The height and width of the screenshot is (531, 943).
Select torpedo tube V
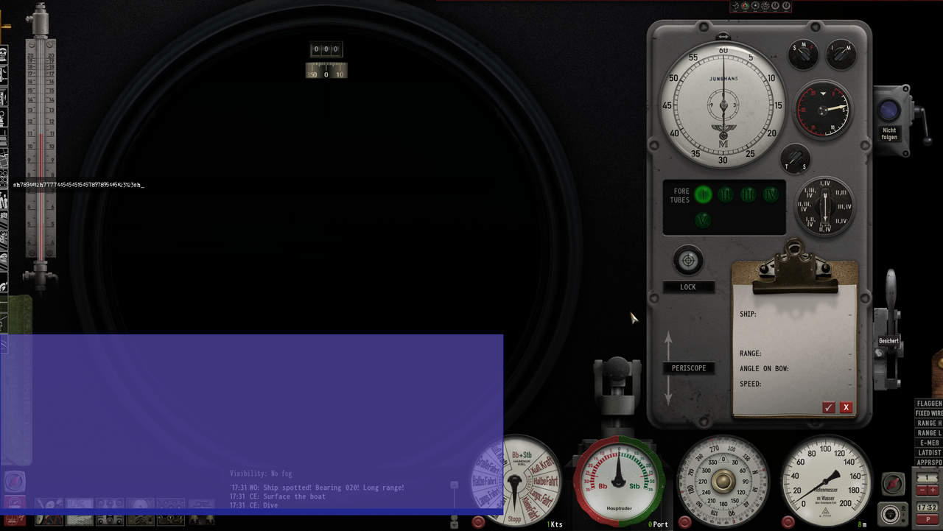pyautogui.click(x=703, y=219)
